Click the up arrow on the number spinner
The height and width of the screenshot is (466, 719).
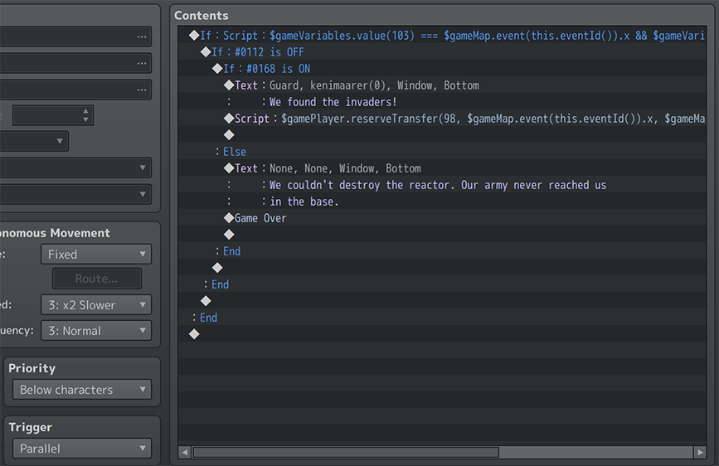pyautogui.click(x=85, y=111)
